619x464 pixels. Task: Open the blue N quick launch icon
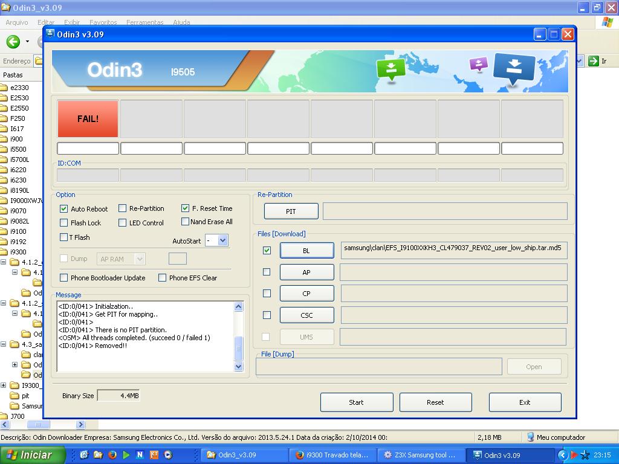click(140, 455)
